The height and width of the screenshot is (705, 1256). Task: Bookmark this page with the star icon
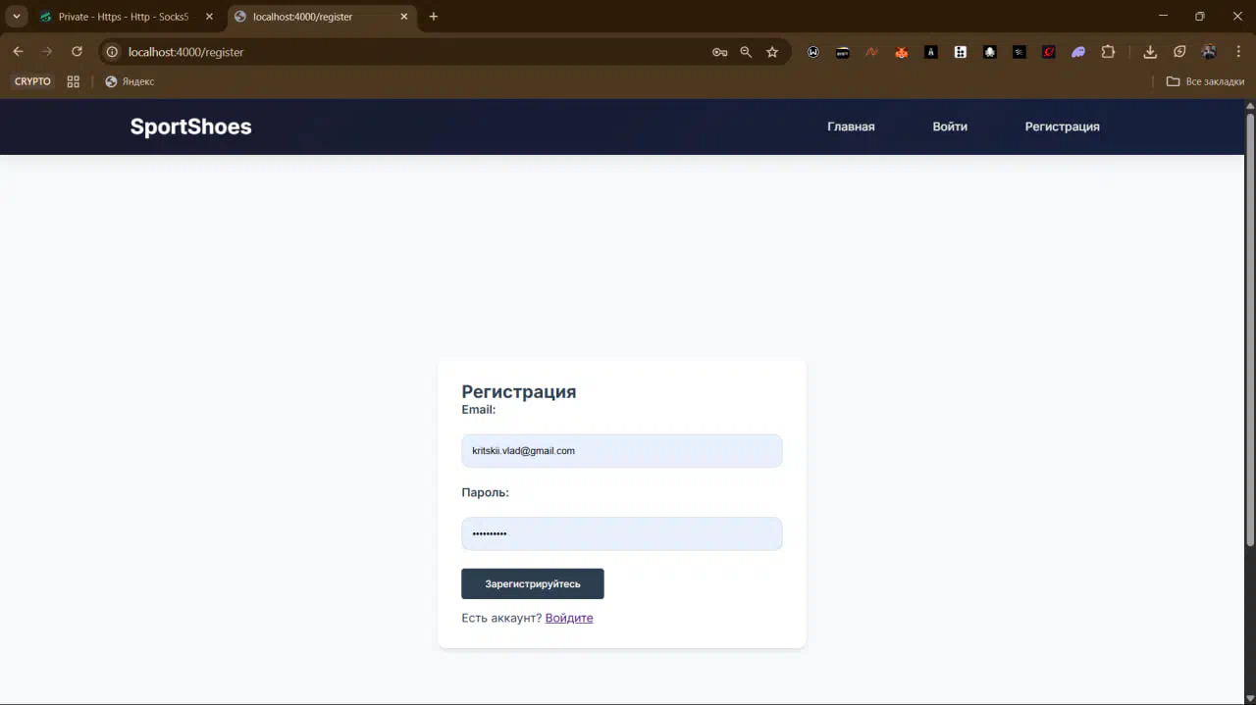[772, 52]
